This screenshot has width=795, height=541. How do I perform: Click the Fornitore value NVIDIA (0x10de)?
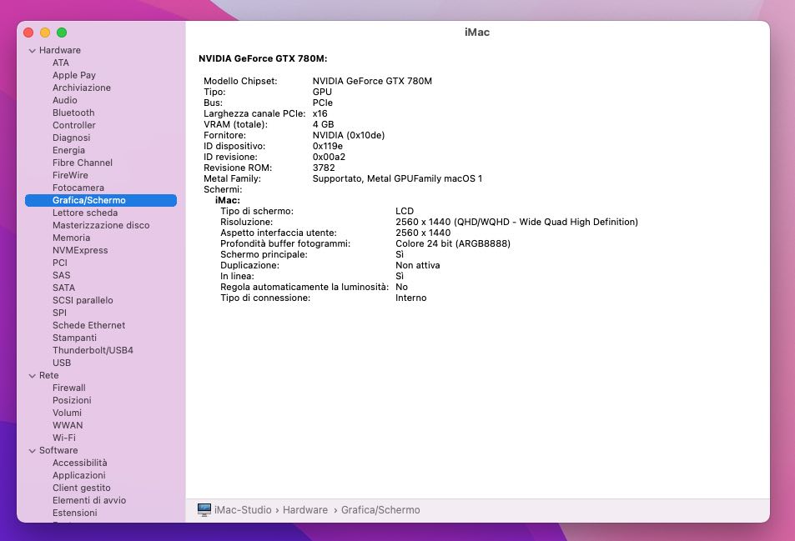349,135
